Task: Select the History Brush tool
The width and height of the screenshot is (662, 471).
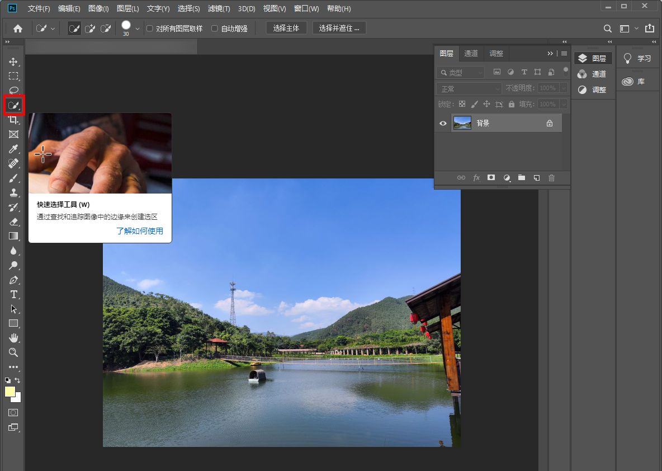Action: (13, 208)
